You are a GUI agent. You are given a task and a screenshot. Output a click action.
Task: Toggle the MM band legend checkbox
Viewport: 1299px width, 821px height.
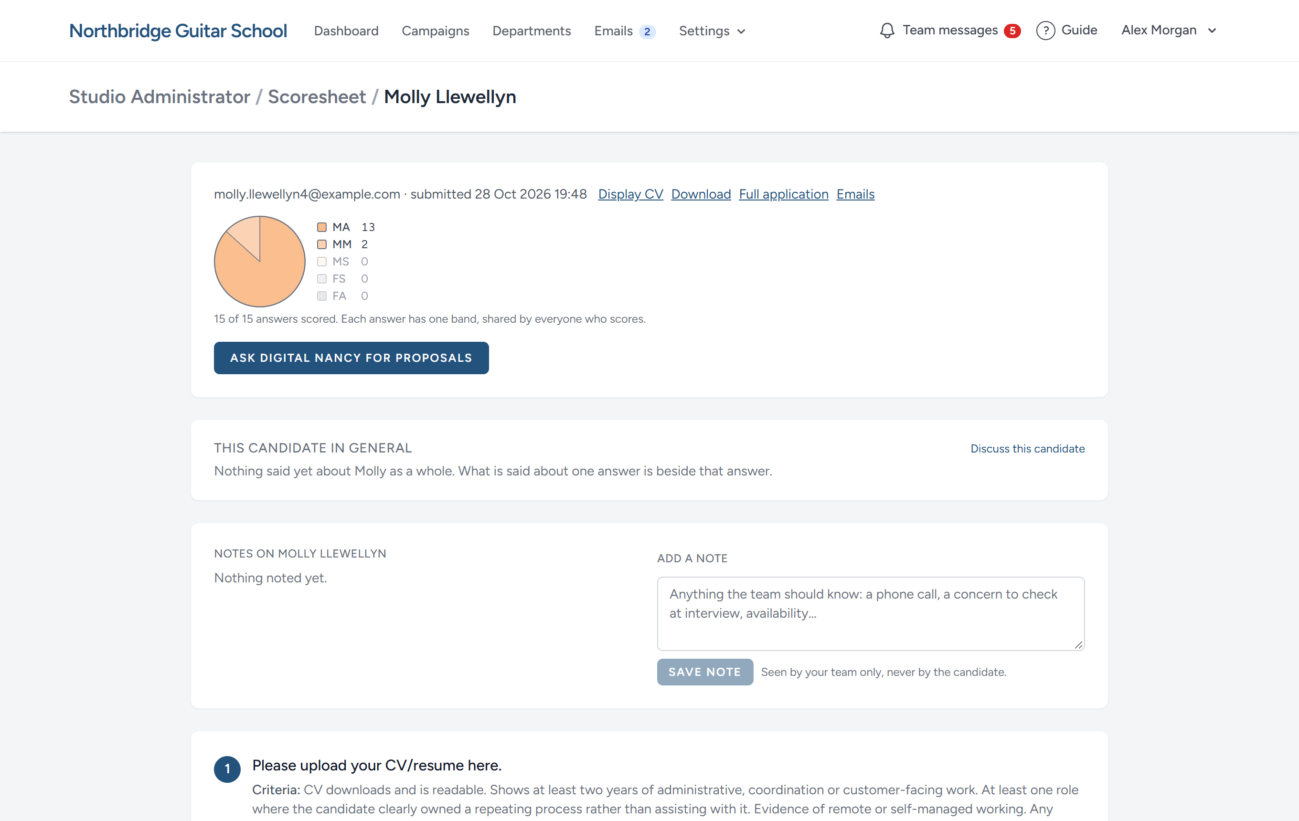pos(321,244)
